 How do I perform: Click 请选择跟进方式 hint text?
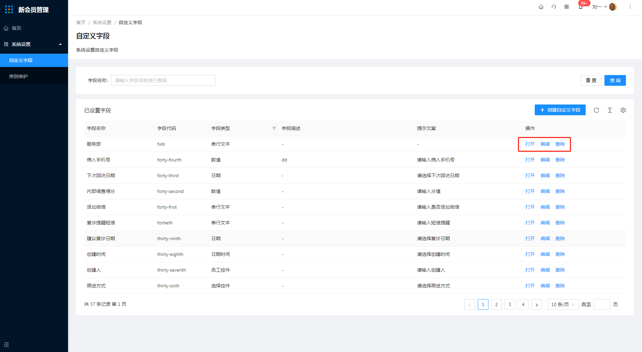(433, 286)
